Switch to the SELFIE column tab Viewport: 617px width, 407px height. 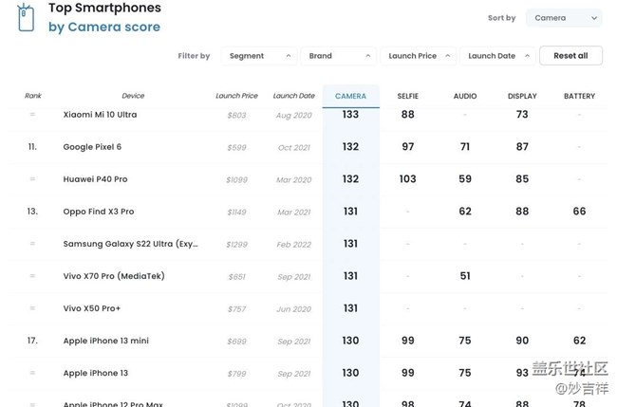coord(408,96)
